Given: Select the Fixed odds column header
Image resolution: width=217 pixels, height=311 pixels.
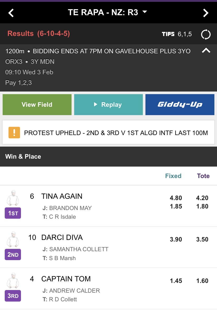Looking at the screenshot, I should pyautogui.click(x=173, y=176).
